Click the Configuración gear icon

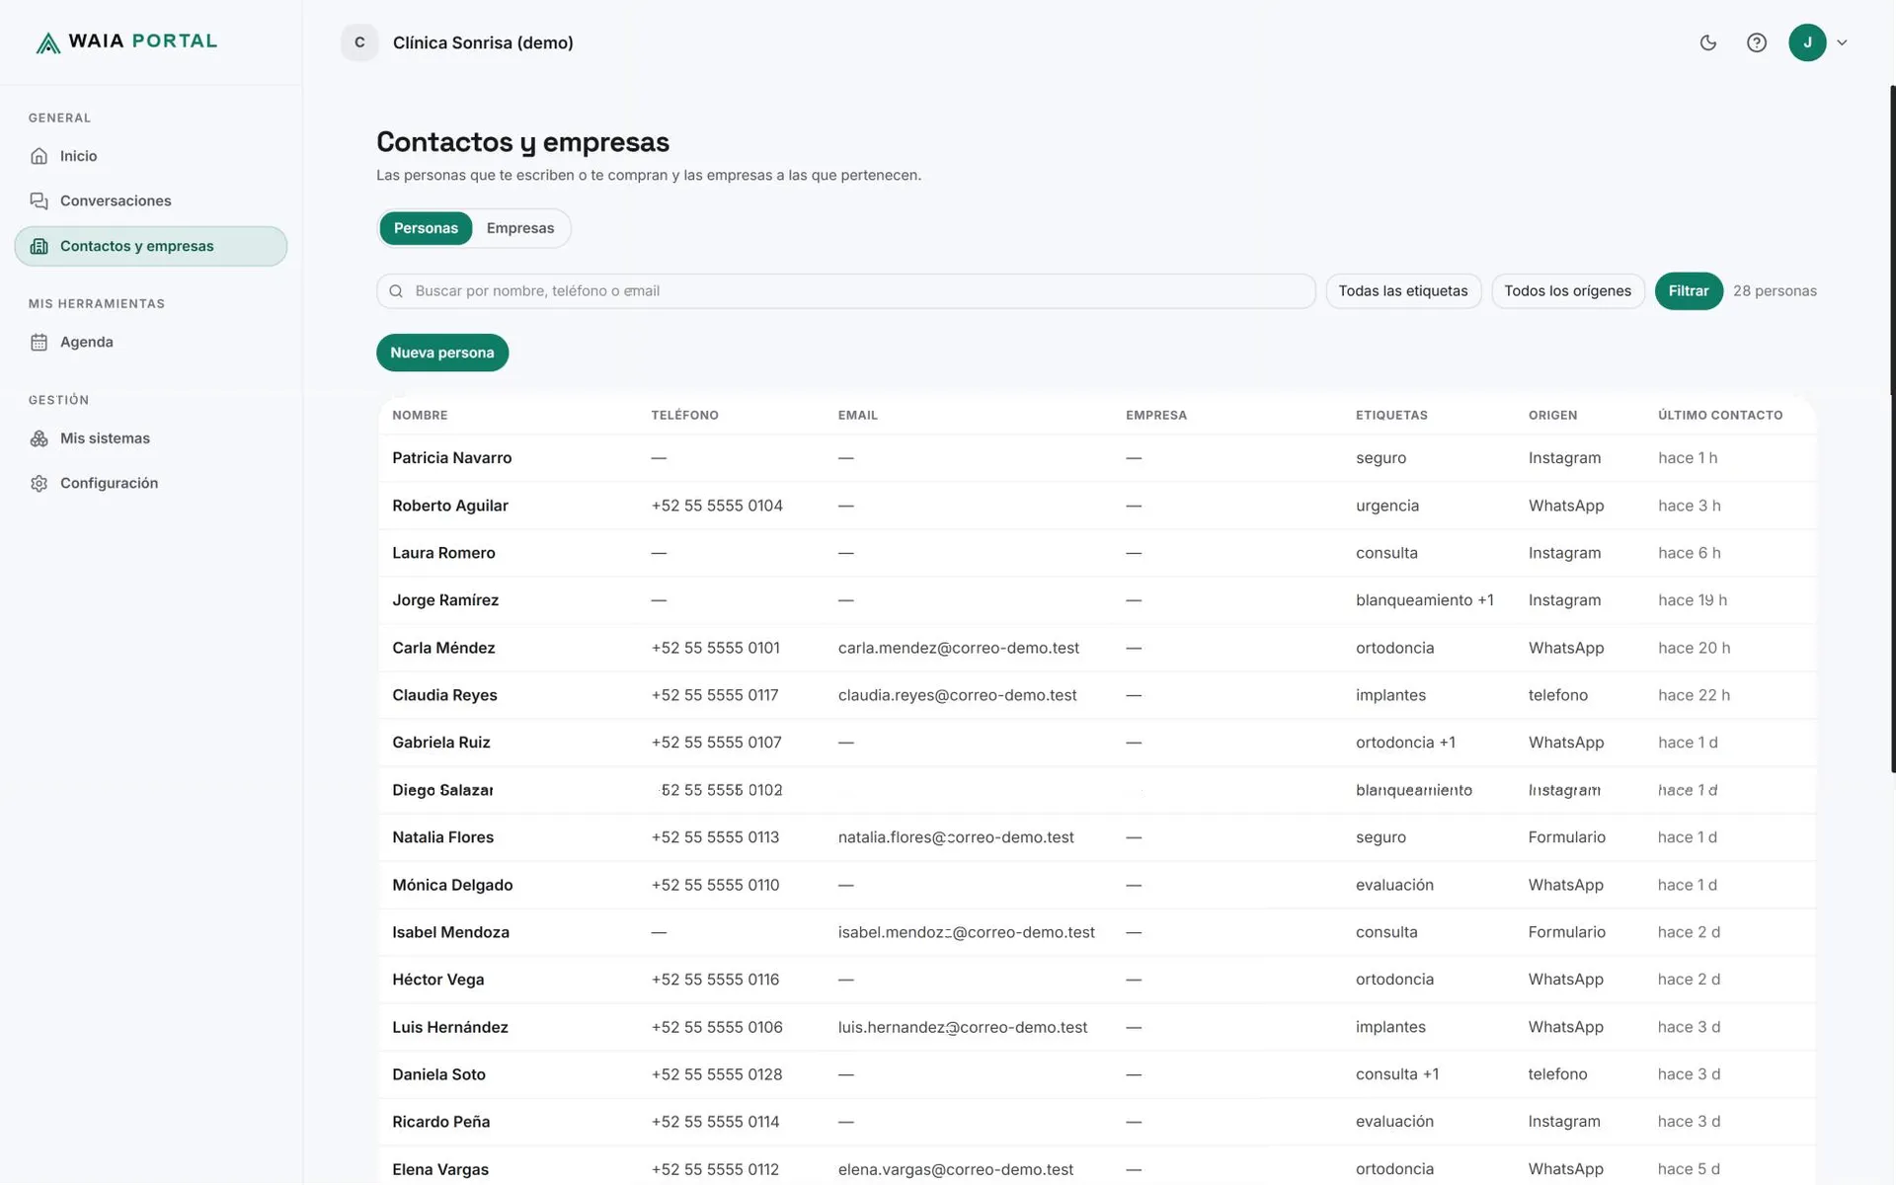tap(39, 483)
